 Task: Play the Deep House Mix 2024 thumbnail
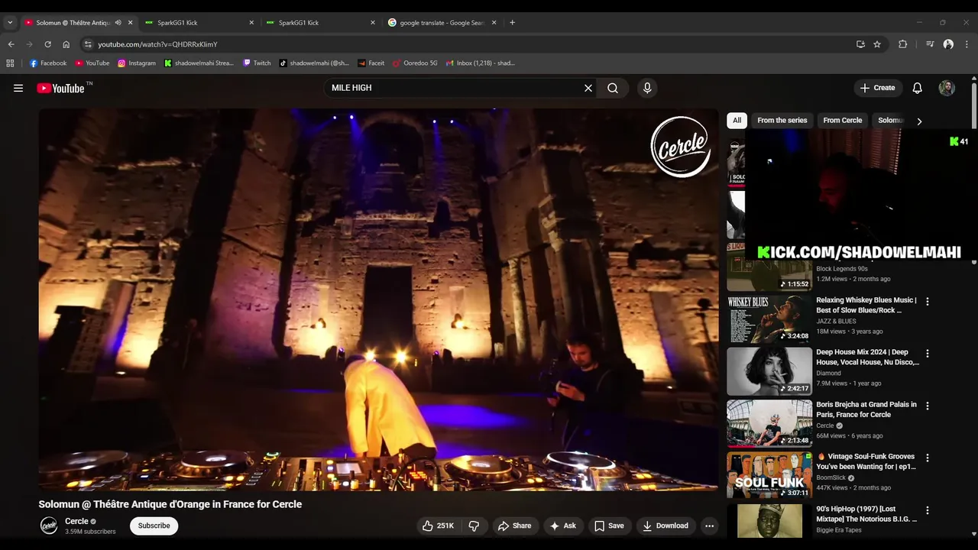point(769,371)
